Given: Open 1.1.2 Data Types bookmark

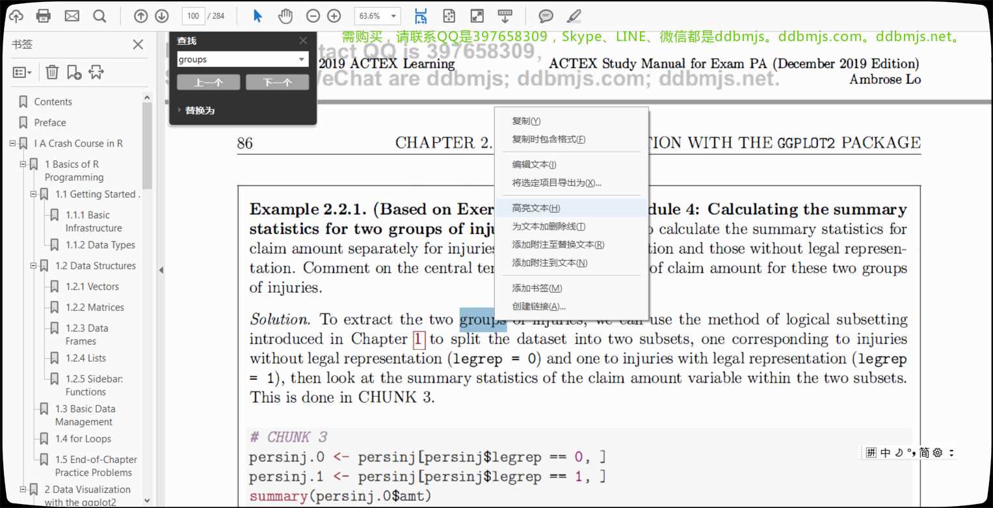Looking at the screenshot, I should tap(100, 245).
